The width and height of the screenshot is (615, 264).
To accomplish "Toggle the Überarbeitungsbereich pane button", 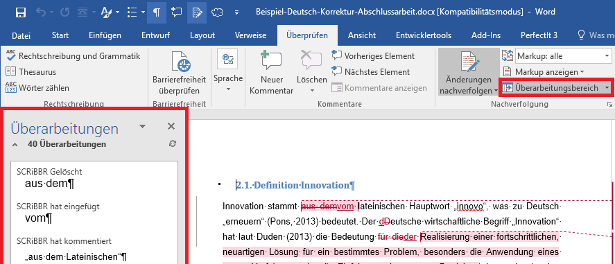I will pyautogui.click(x=551, y=88).
